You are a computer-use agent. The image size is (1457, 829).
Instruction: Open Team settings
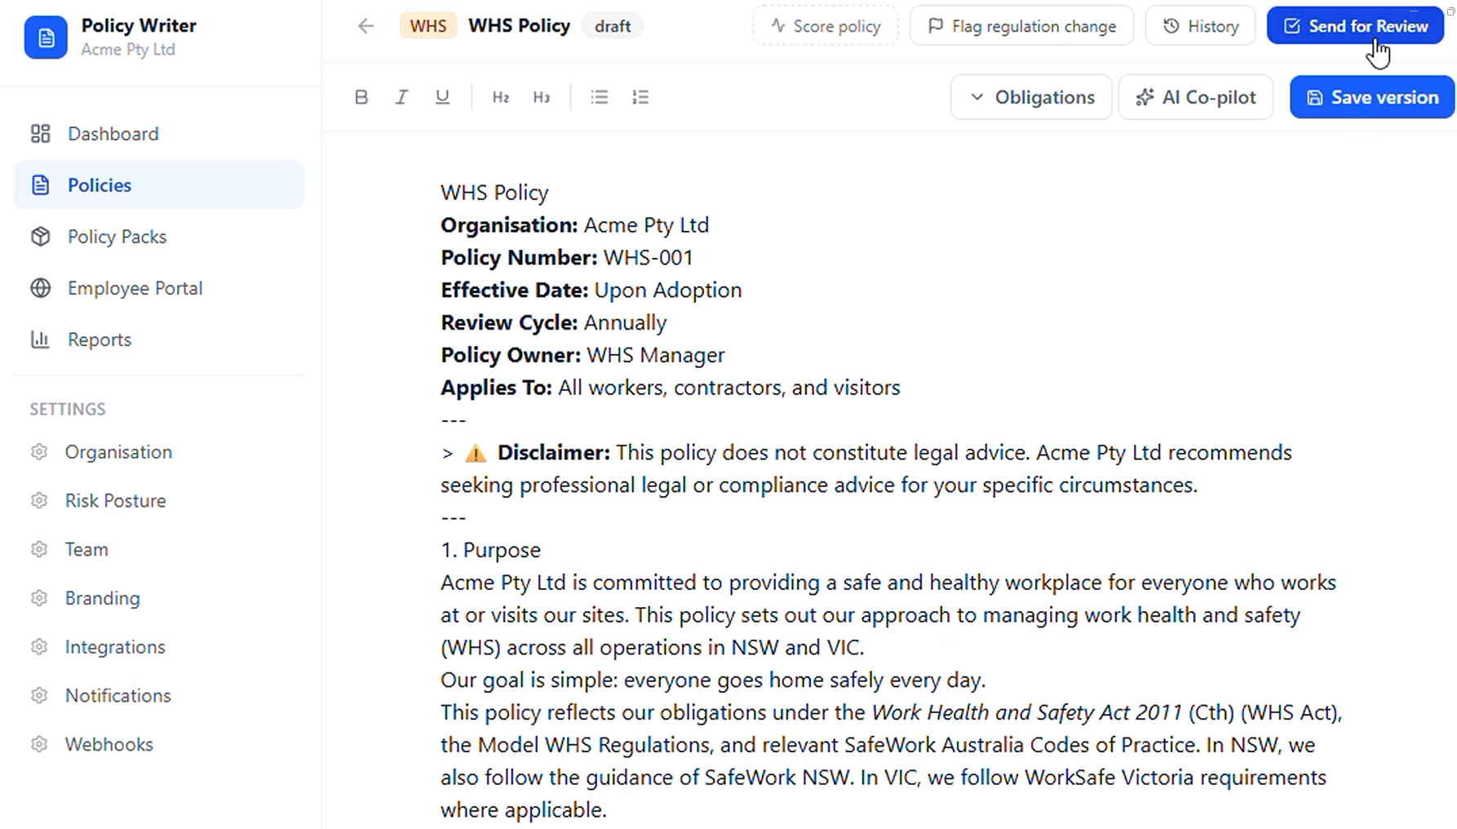pos(159,550)
